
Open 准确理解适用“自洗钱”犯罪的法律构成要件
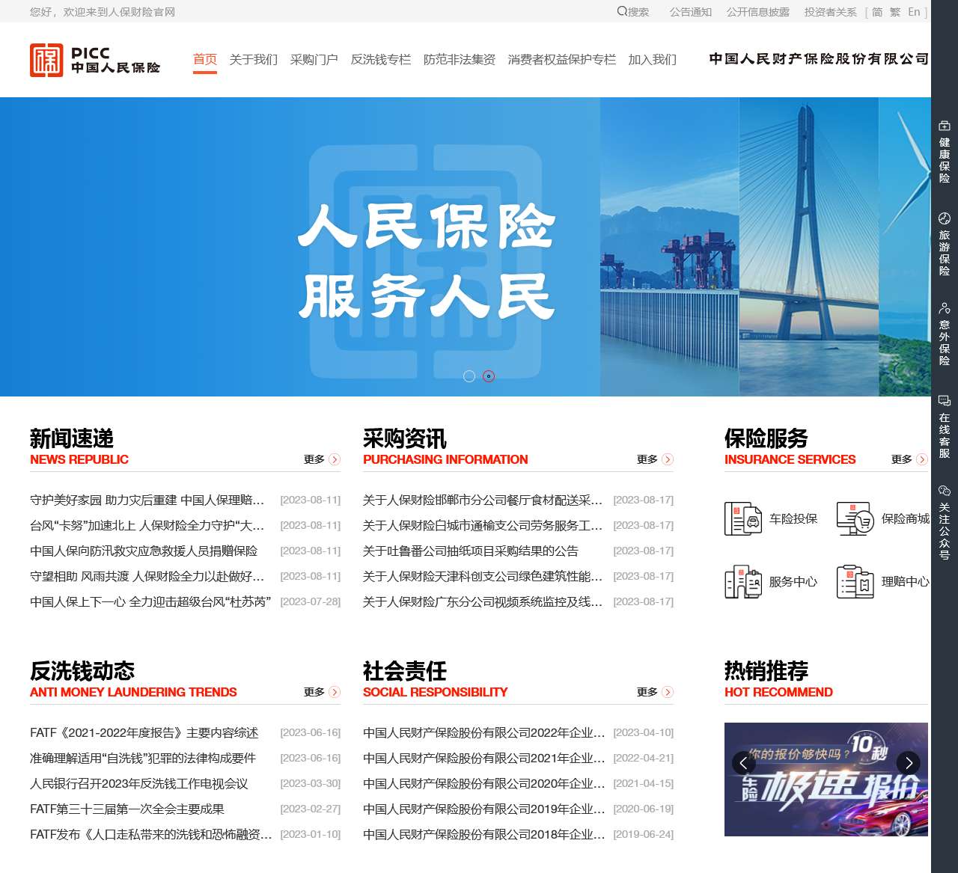143,758
